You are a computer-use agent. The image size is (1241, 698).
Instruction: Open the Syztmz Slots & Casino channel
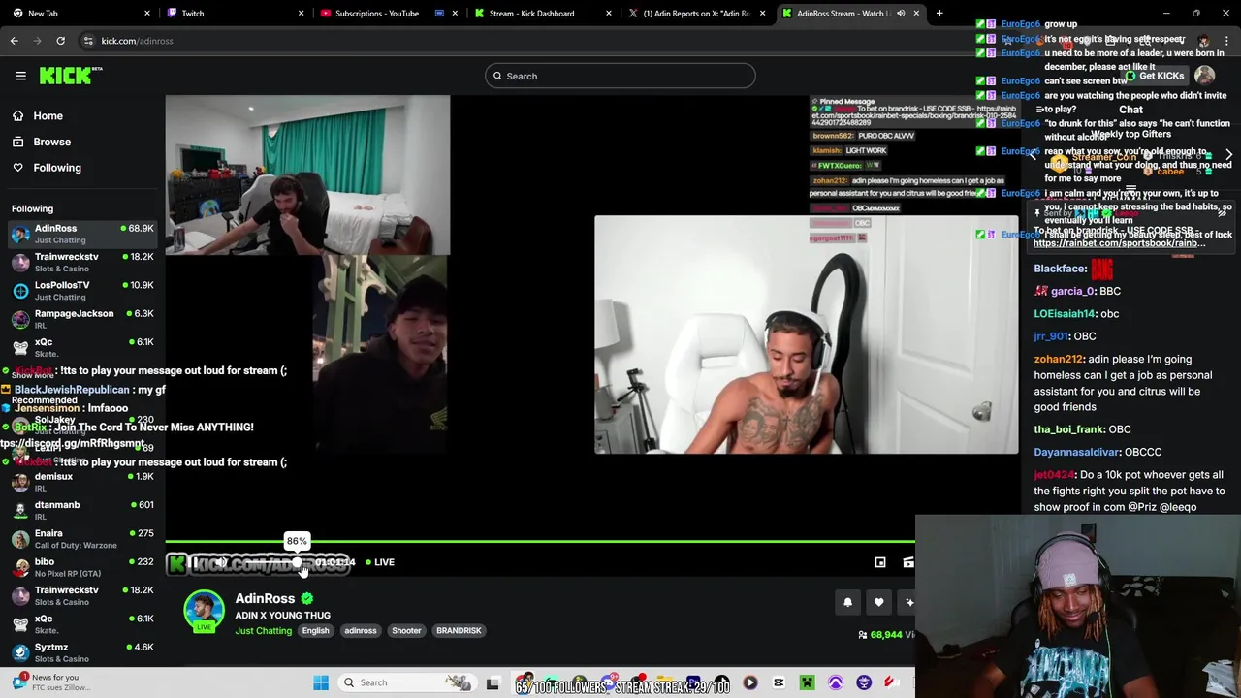coord(82,652)
